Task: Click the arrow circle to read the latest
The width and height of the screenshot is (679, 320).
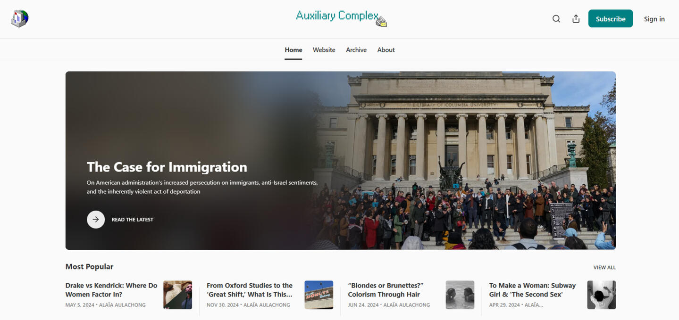Action: pos(96,220)
